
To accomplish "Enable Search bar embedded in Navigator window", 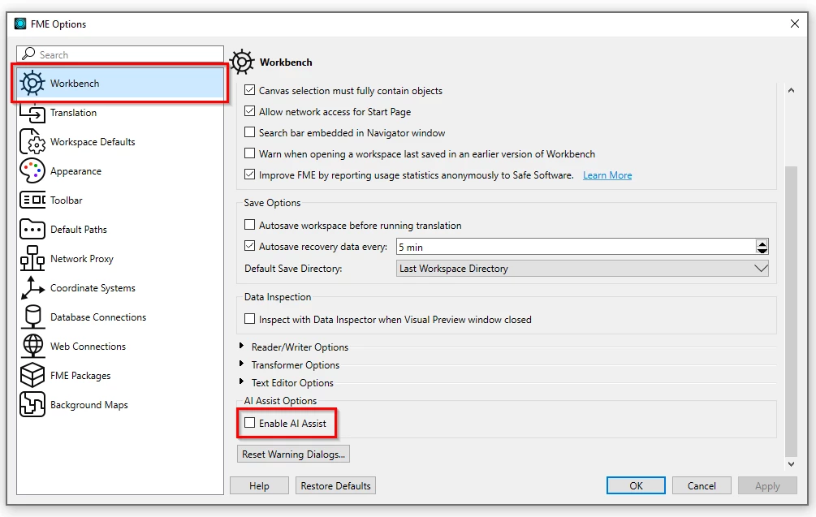I will [250, 132].
